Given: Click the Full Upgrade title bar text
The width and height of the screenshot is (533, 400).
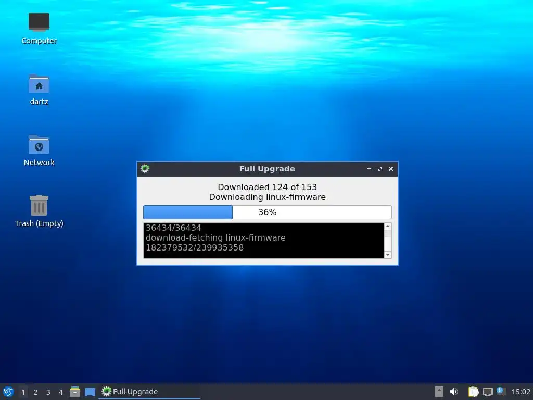Looking at the screenshot, I should click(267, 169).
